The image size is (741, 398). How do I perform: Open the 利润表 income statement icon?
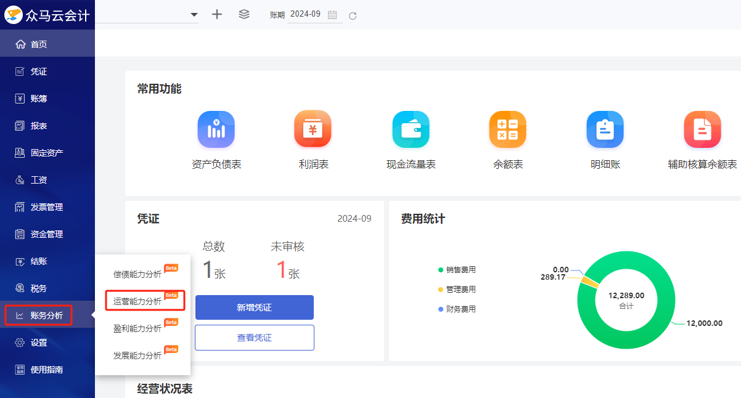(313, 129)
